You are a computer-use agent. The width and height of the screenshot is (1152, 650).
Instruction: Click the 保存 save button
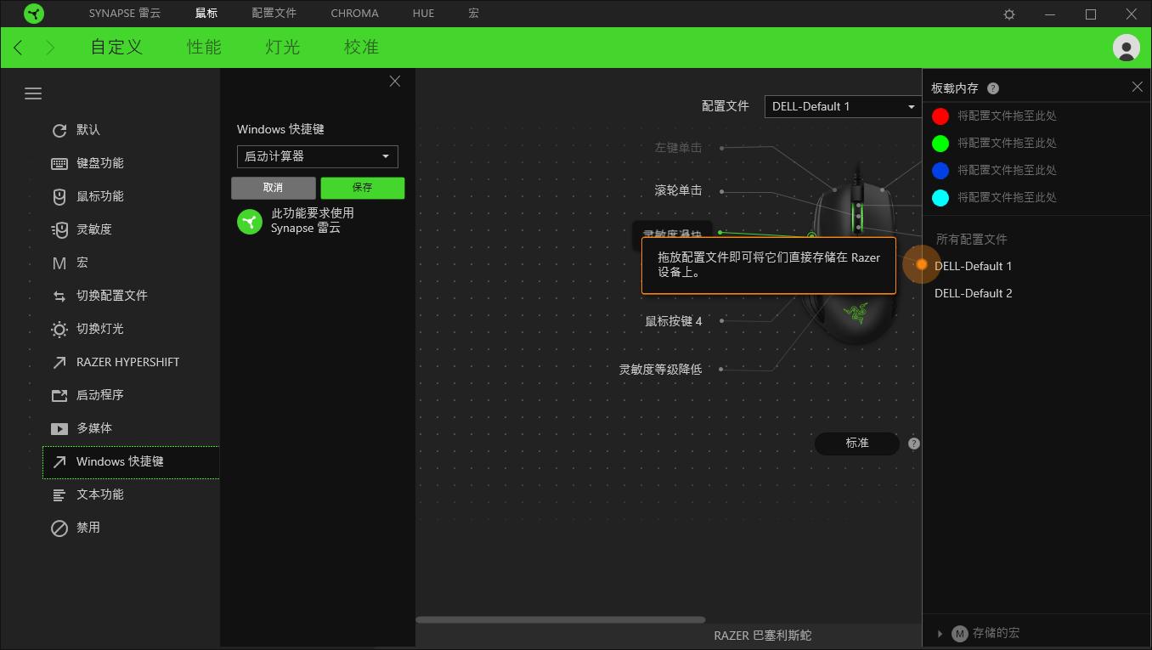[x=362, y=188]
